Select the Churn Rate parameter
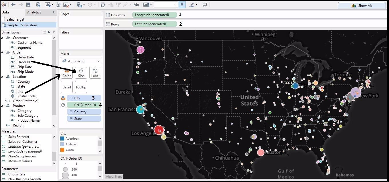 (x=17, y=174)
